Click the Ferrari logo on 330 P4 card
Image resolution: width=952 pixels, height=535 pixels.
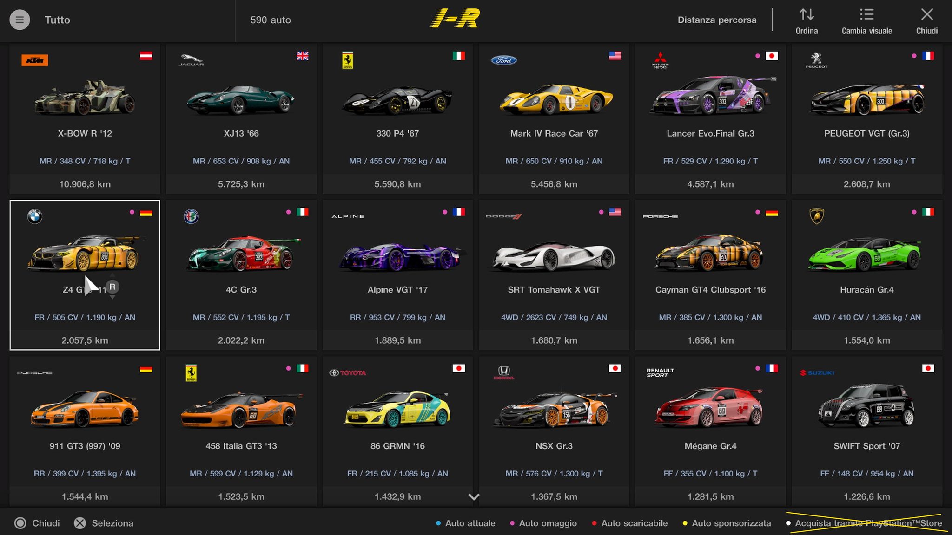[x=347, y=60]
